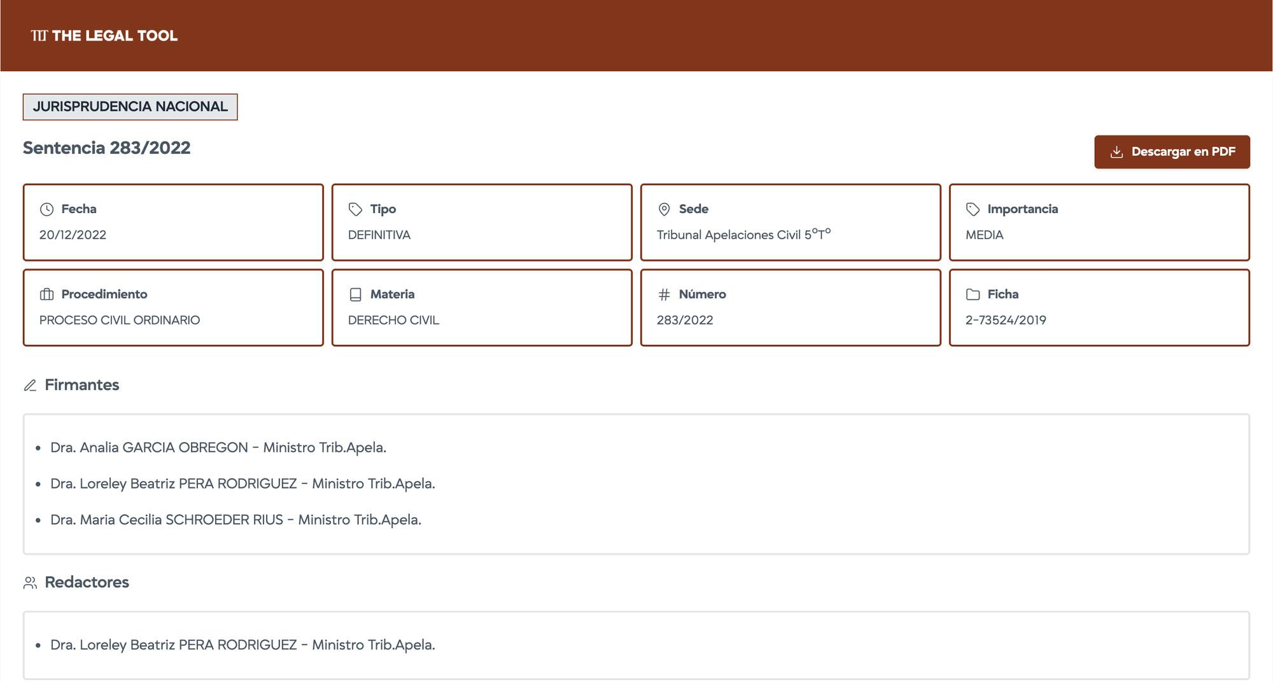This screenshot has height=682, width=1273.
Task: Click the Procedimiento label
Action: point(104,295)
